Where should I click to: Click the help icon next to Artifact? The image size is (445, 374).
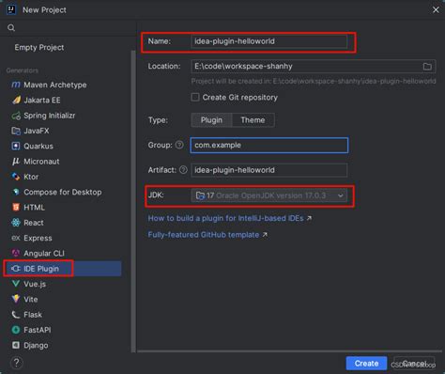click(x=183, y=170)
